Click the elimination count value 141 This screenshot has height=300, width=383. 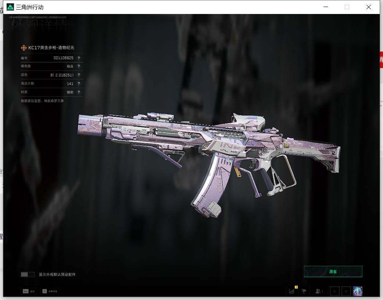70,84
